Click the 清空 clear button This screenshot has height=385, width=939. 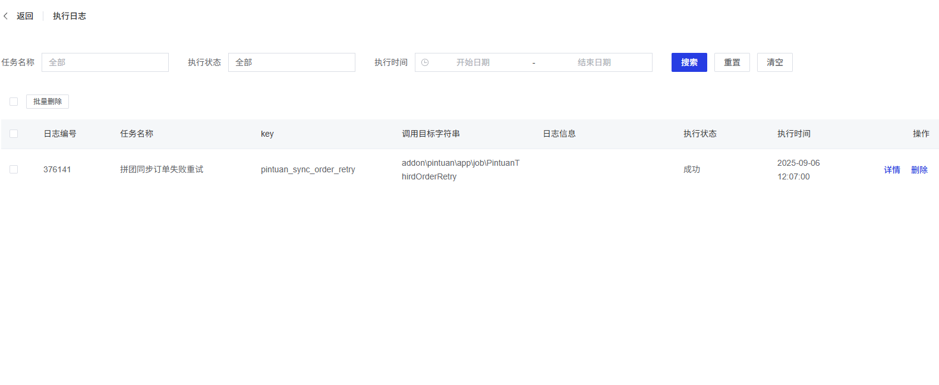(774, 62)
